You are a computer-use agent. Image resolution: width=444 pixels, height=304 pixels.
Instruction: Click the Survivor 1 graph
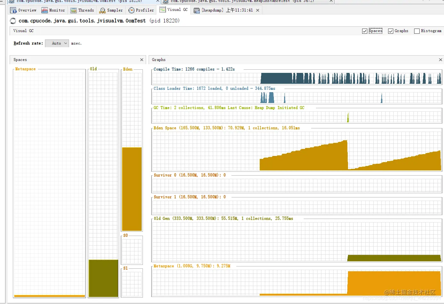click(297, 207)
